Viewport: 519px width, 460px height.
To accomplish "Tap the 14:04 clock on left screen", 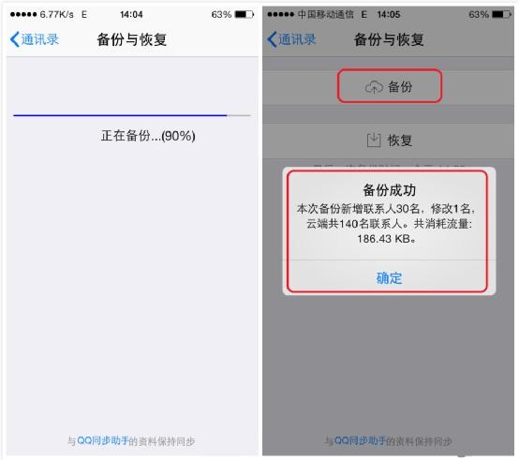I will click(x=131, y=15).
